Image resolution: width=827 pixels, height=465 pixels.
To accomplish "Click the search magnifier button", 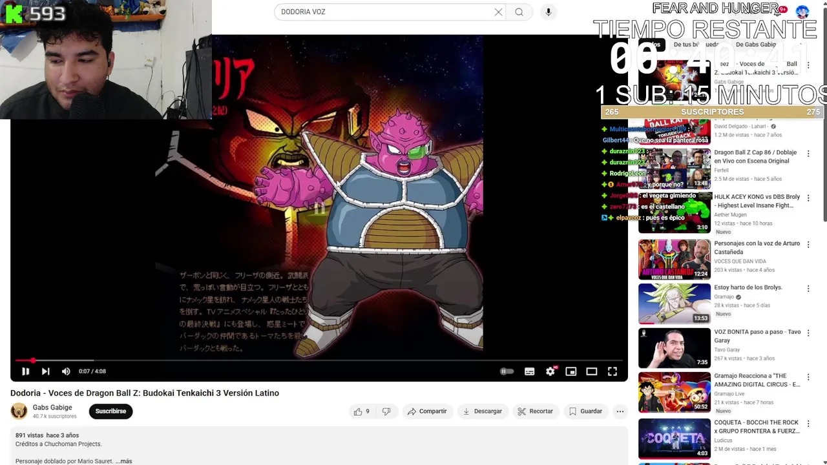I will coord(519,12).
